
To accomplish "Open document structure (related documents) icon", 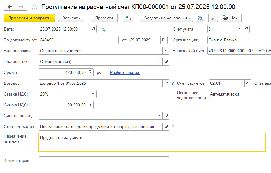I will 201,18.
